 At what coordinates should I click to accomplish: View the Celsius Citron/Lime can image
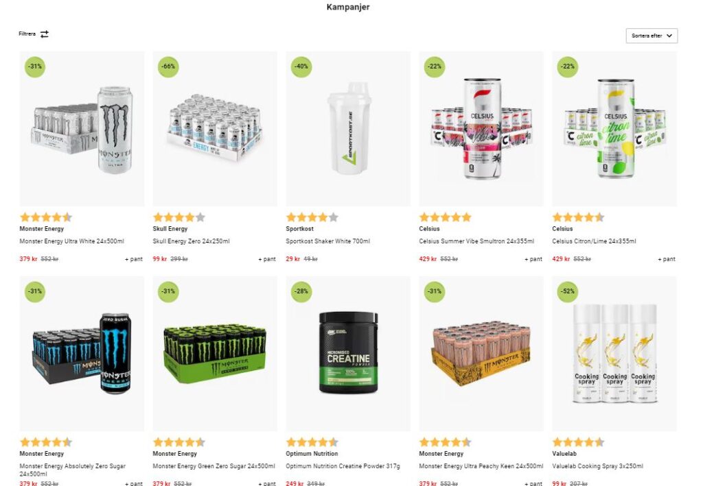pos(614,129)
